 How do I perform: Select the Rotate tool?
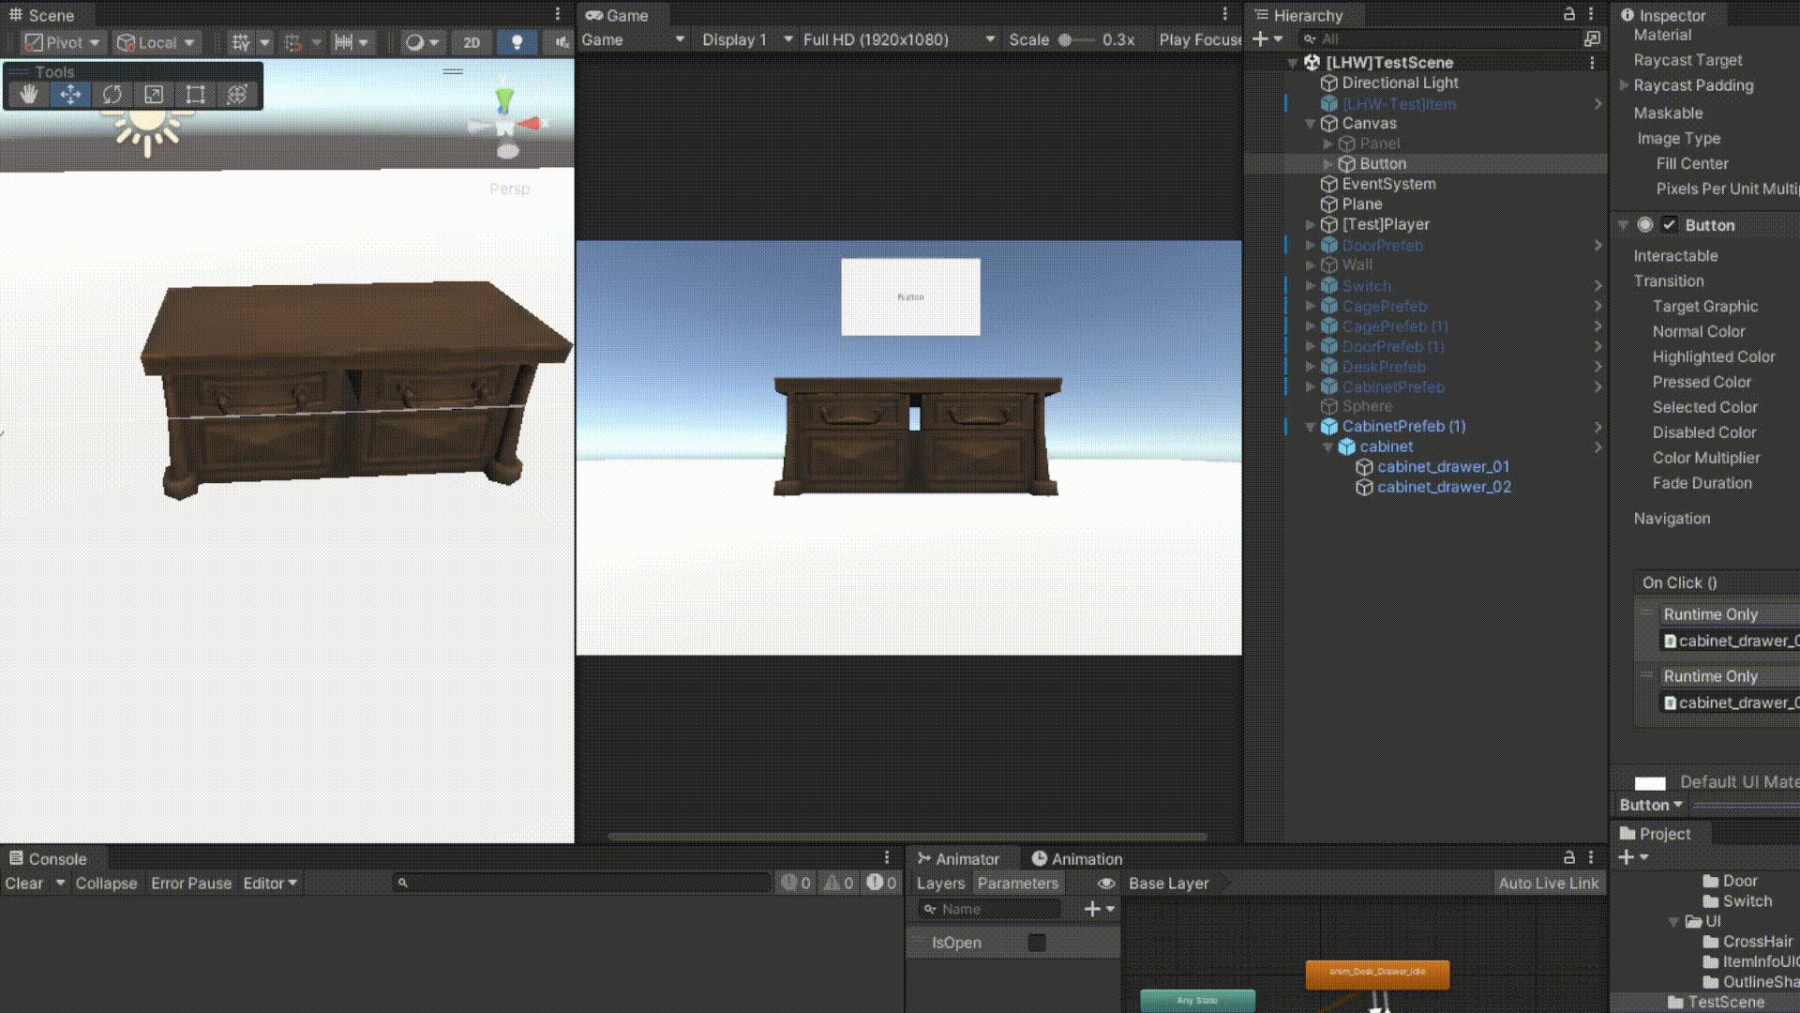112,94
